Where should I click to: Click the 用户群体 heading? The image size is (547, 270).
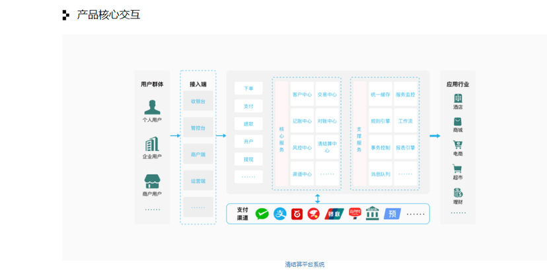(152, 84)
